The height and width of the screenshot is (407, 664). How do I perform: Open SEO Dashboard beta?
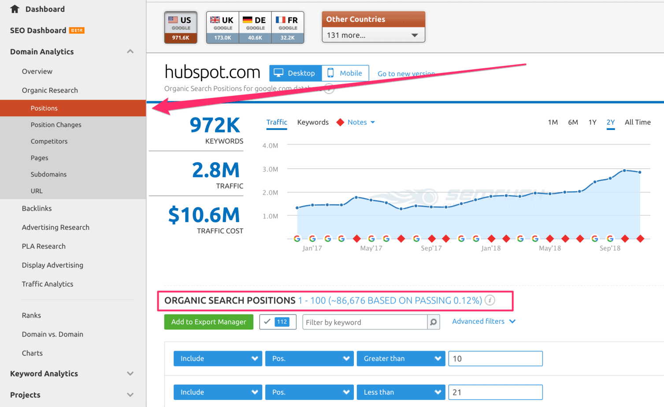47,30
